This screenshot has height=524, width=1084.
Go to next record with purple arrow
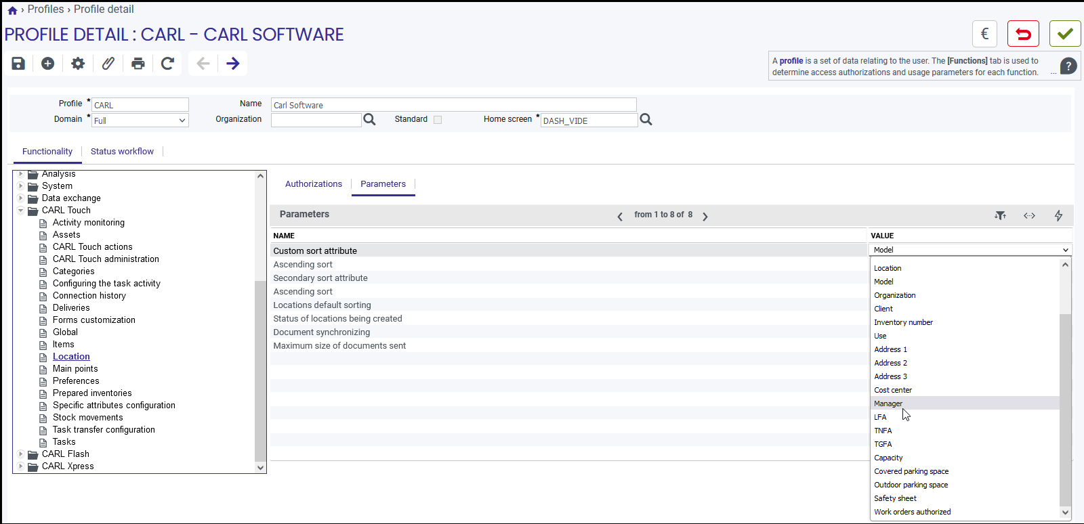(x=233, y=63)
